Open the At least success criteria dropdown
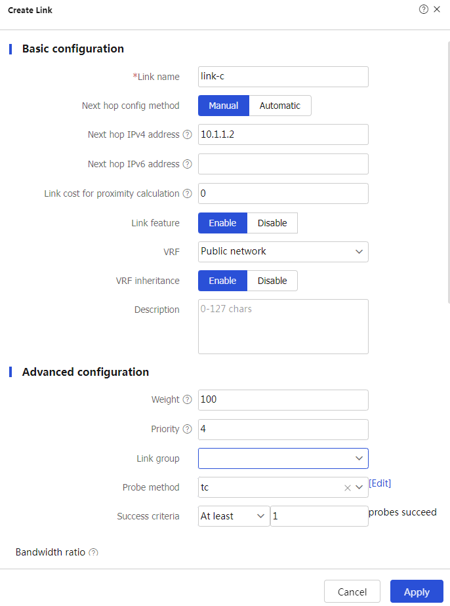The width and height of the screenshot is (450, 606). point(234,516)
